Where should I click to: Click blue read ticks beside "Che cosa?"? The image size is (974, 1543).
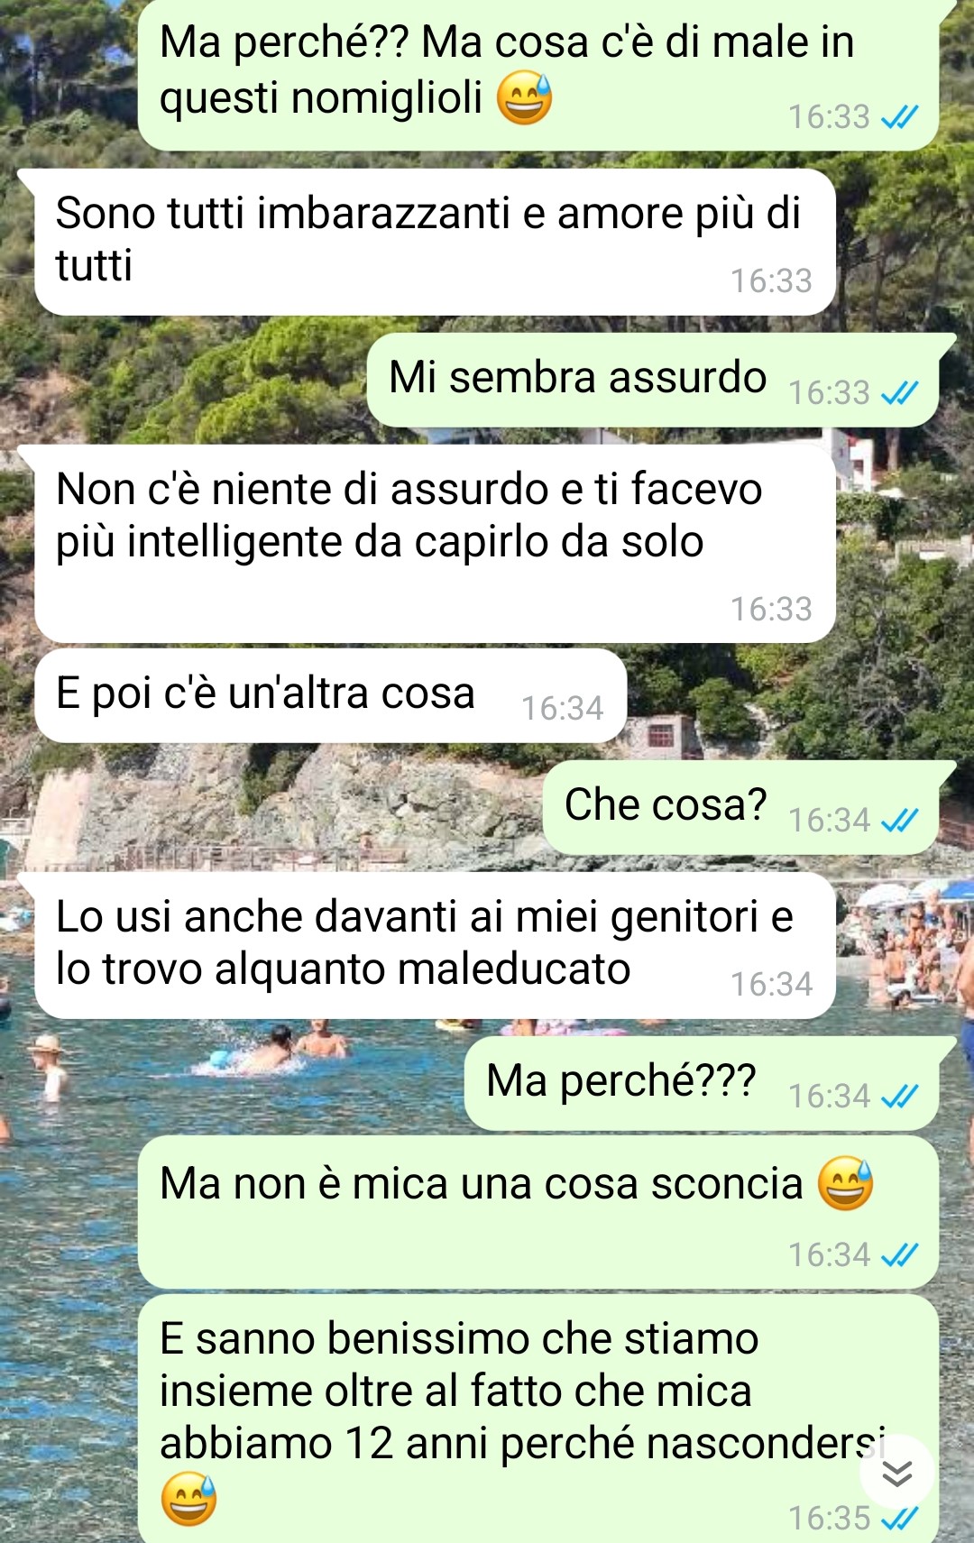tap(899, 821)
